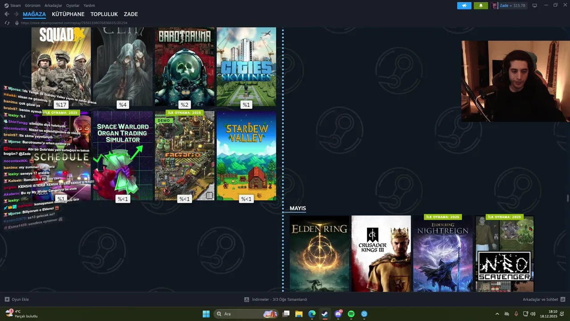
Task: Open the Crusader Kings III cover
Action: (381, 254)
